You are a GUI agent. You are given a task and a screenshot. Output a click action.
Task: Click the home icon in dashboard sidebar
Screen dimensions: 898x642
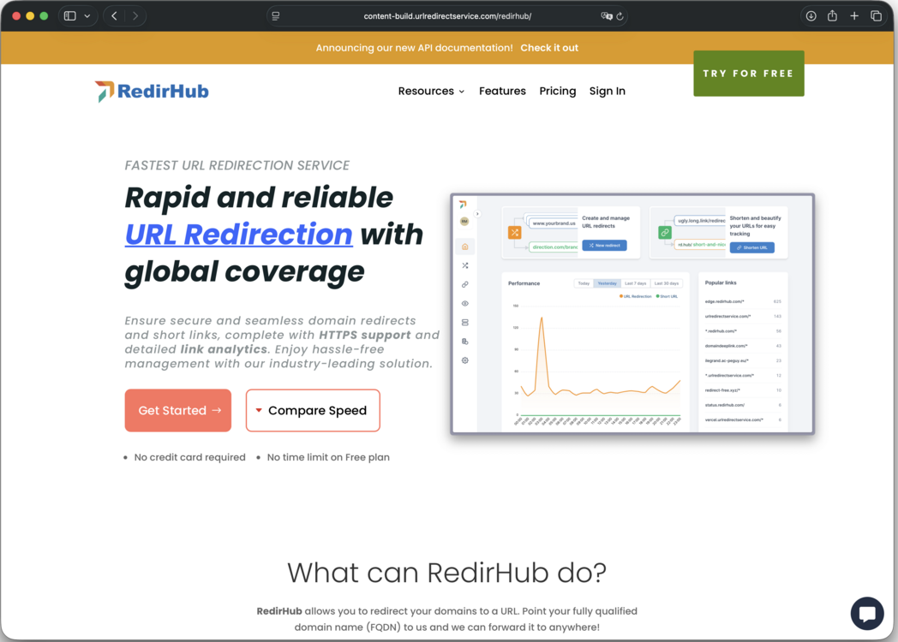click(x=465, y=247)
